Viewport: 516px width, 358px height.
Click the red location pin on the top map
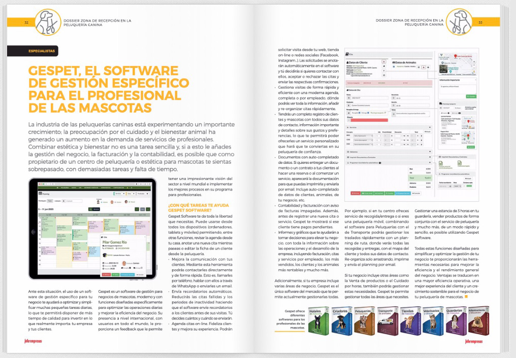tap(456, 57)
